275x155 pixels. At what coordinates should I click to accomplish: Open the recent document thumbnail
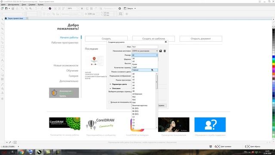(94, 61)
